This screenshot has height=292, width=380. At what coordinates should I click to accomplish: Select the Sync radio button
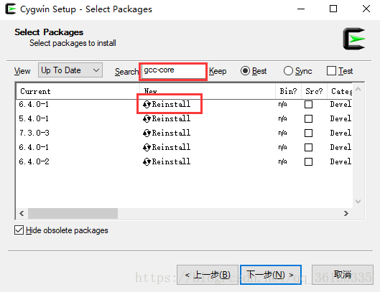pyautogui.click(x=288, y=71)
